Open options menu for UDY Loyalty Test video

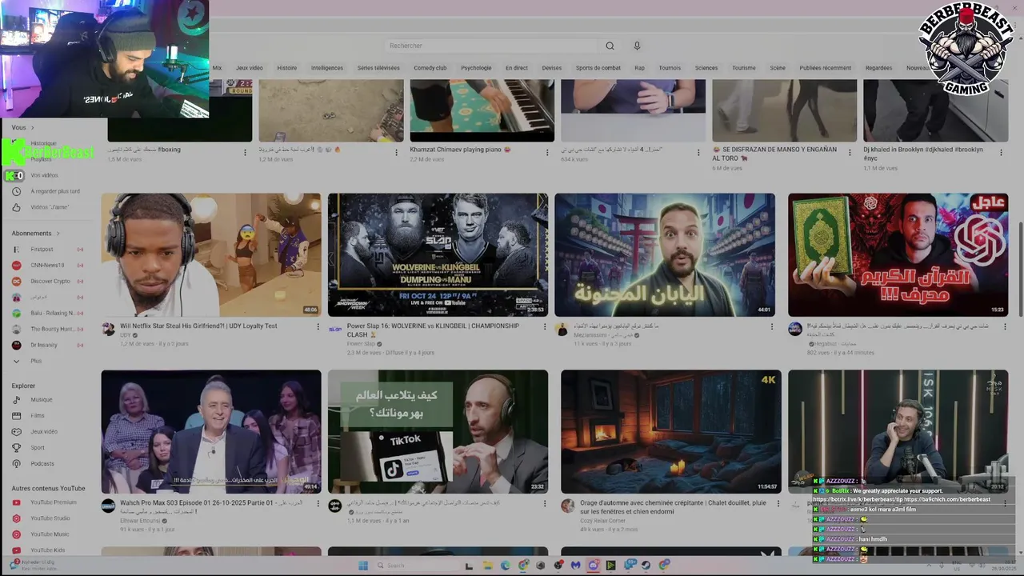(x=318, y=326)
